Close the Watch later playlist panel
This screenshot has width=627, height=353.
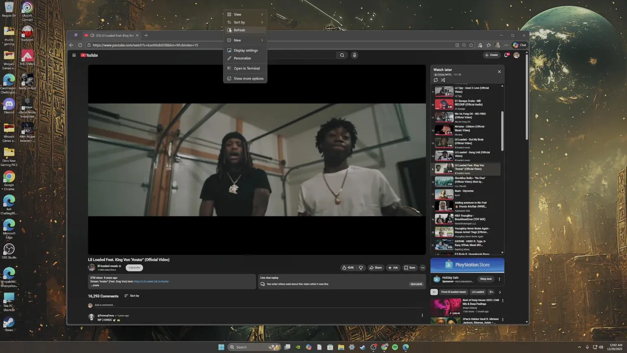tap(499, 72)
